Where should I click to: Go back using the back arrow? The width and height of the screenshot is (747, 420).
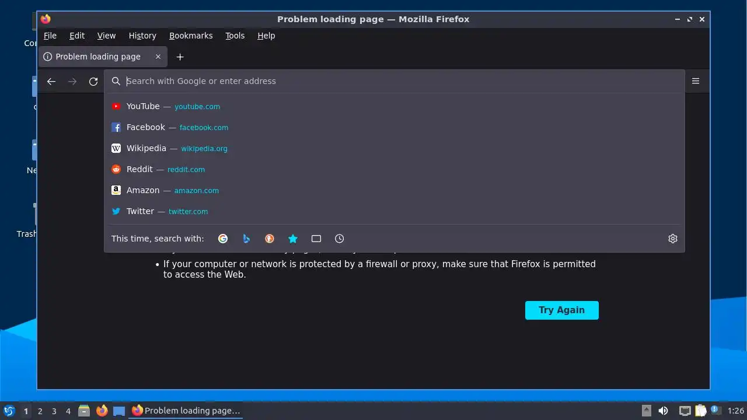point(51,82)
